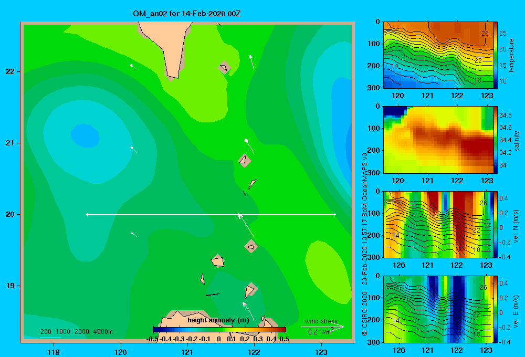Click the 'height anomaly (m)' label
This screenshot has width=525, height=357.
218,320
